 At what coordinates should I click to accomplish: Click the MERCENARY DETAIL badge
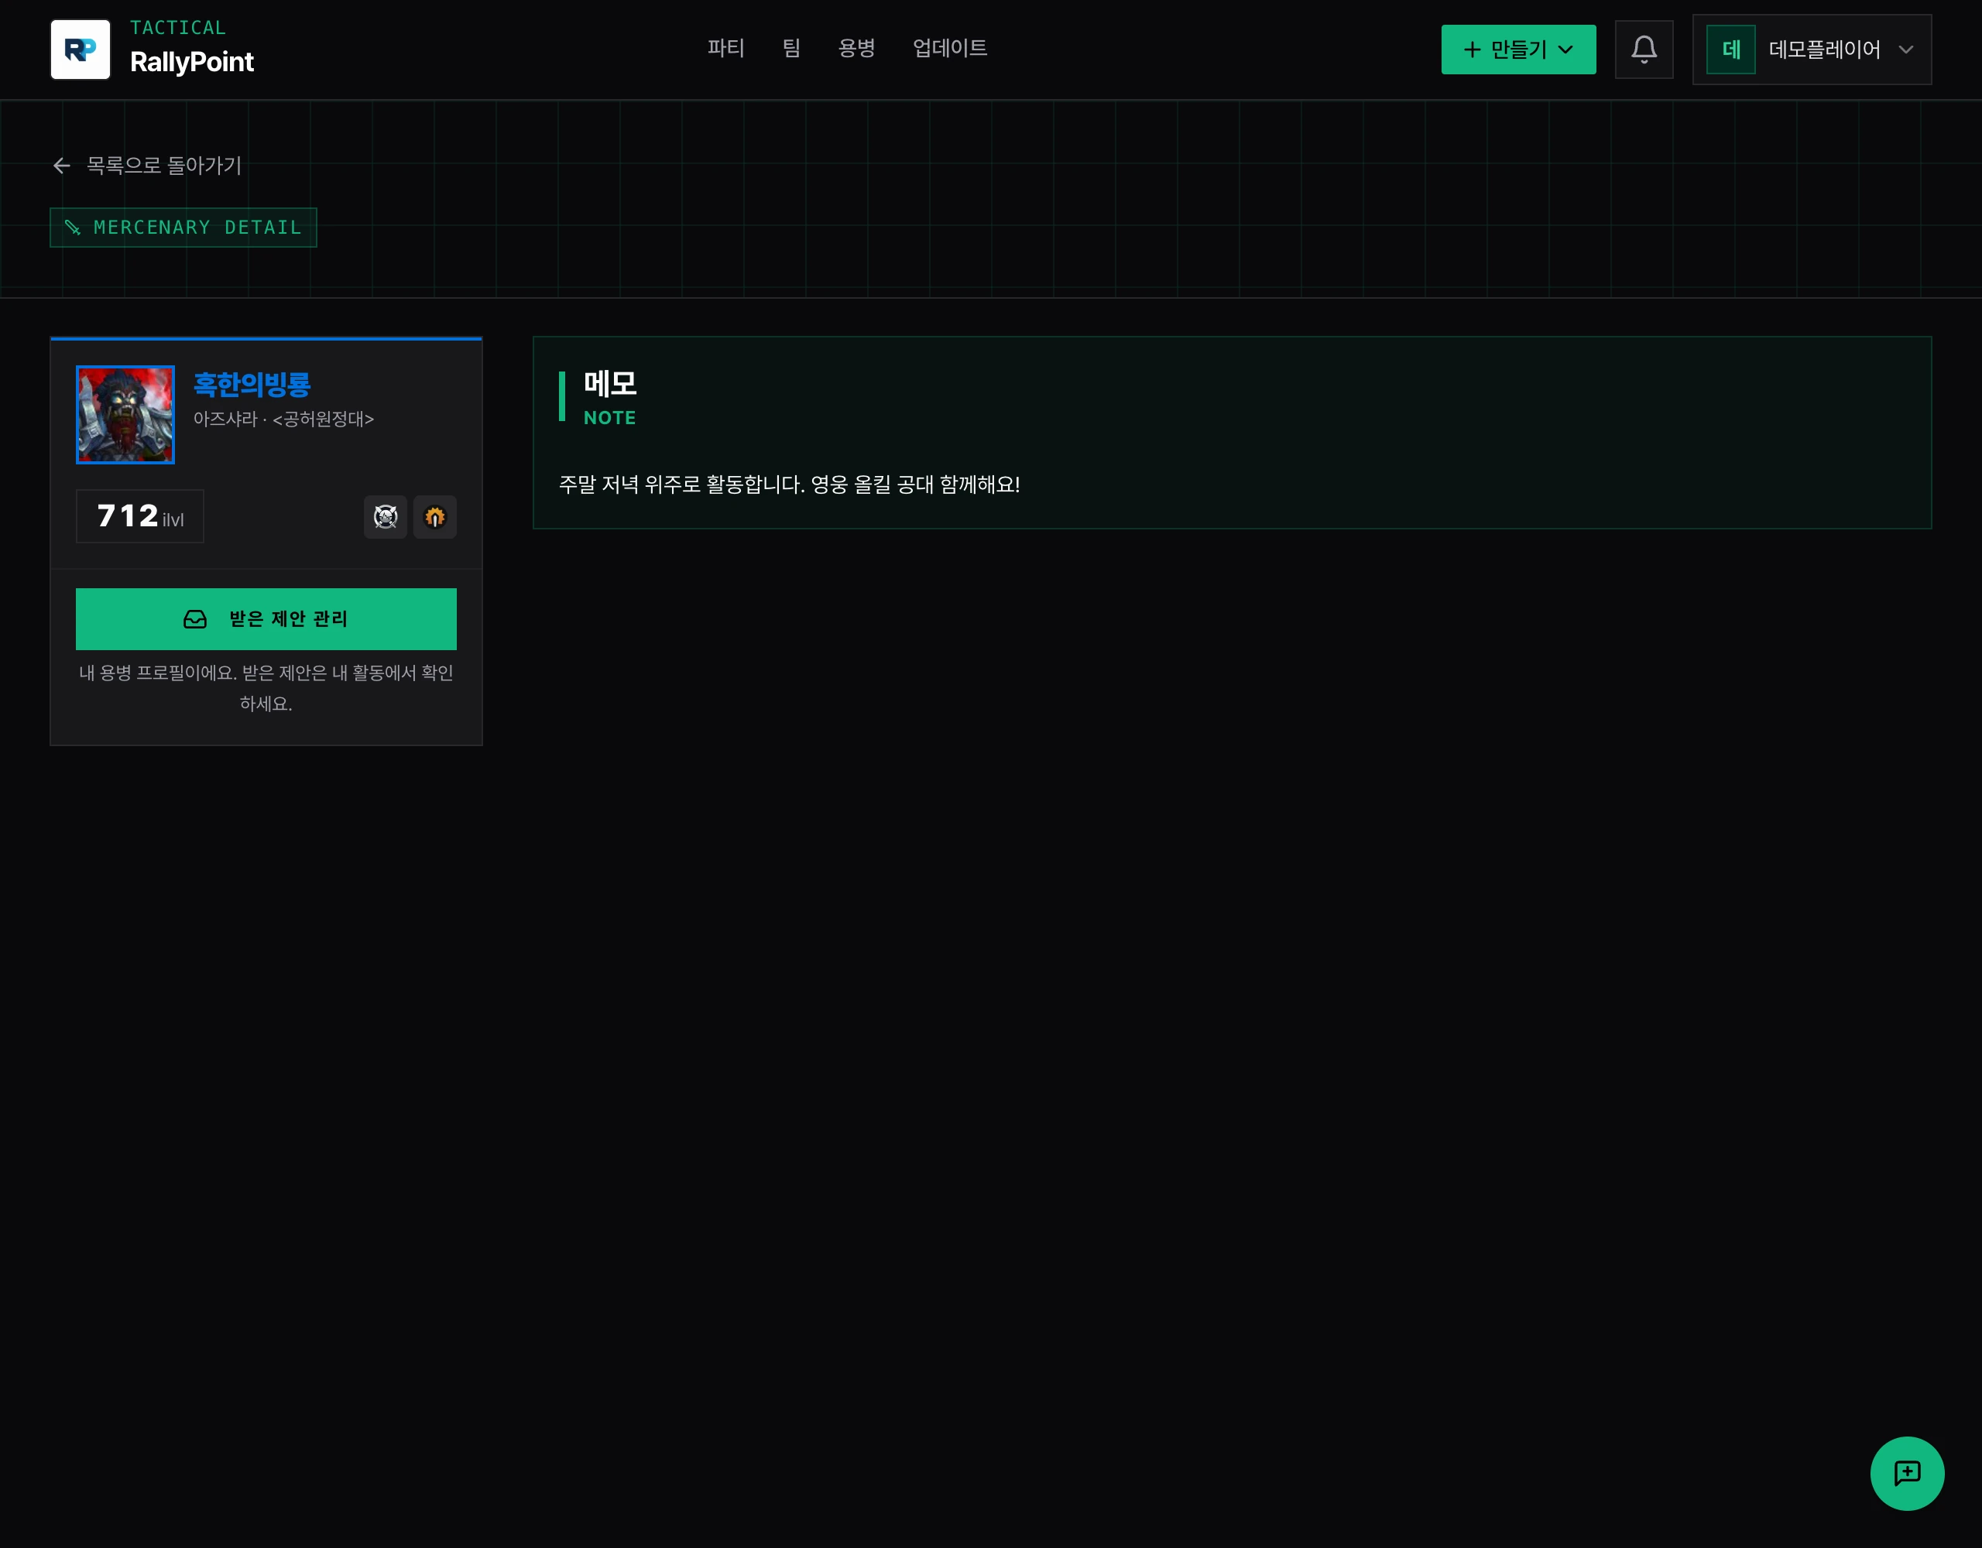click(183, 228)
